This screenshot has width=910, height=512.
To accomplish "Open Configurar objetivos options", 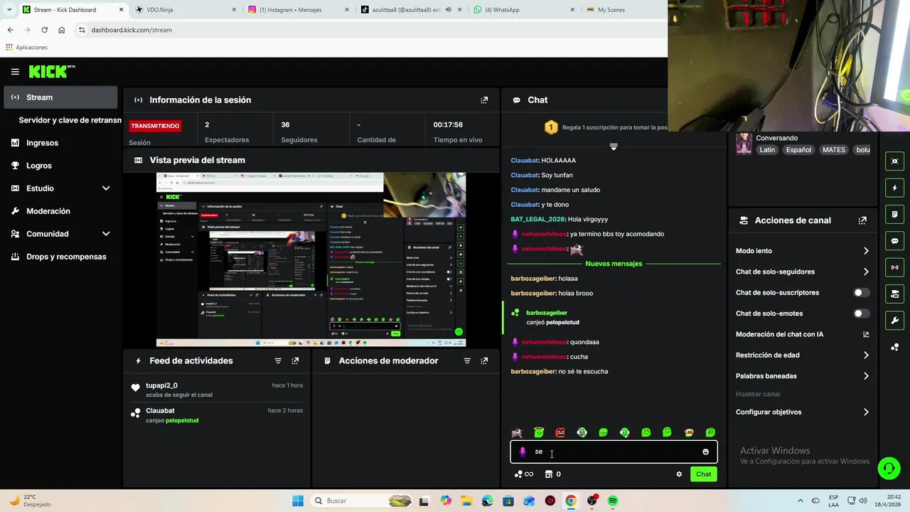I will 802,412.
